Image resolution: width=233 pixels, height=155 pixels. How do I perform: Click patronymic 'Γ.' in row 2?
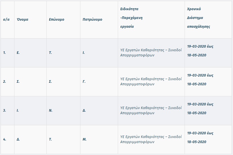pos(84,82)
